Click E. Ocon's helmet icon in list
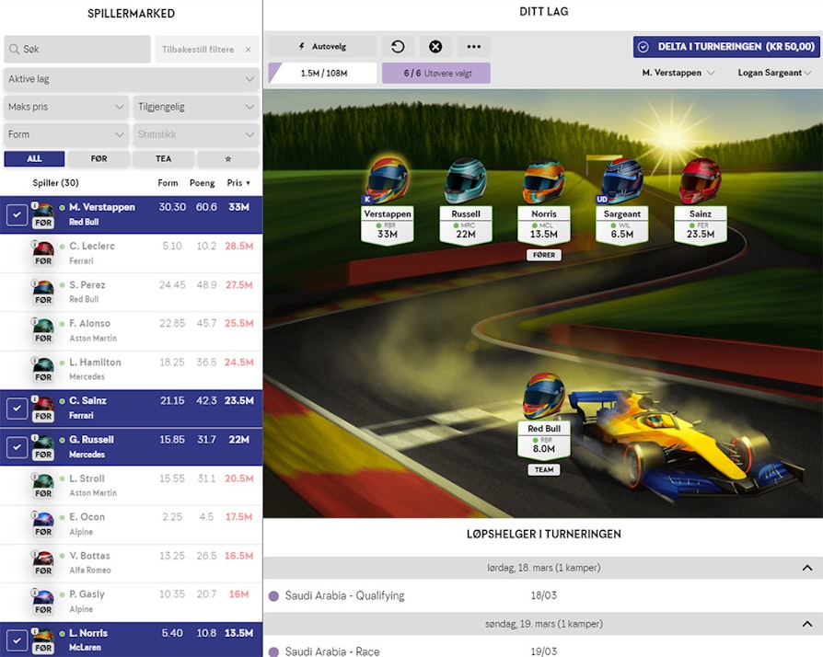This screenshot has width=823, height=657. click(x=43, y=519)
